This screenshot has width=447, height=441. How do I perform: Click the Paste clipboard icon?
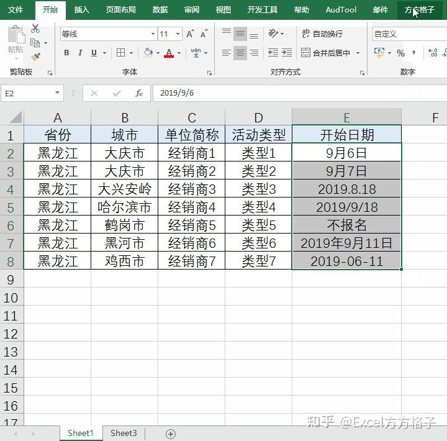click(16, 35)
